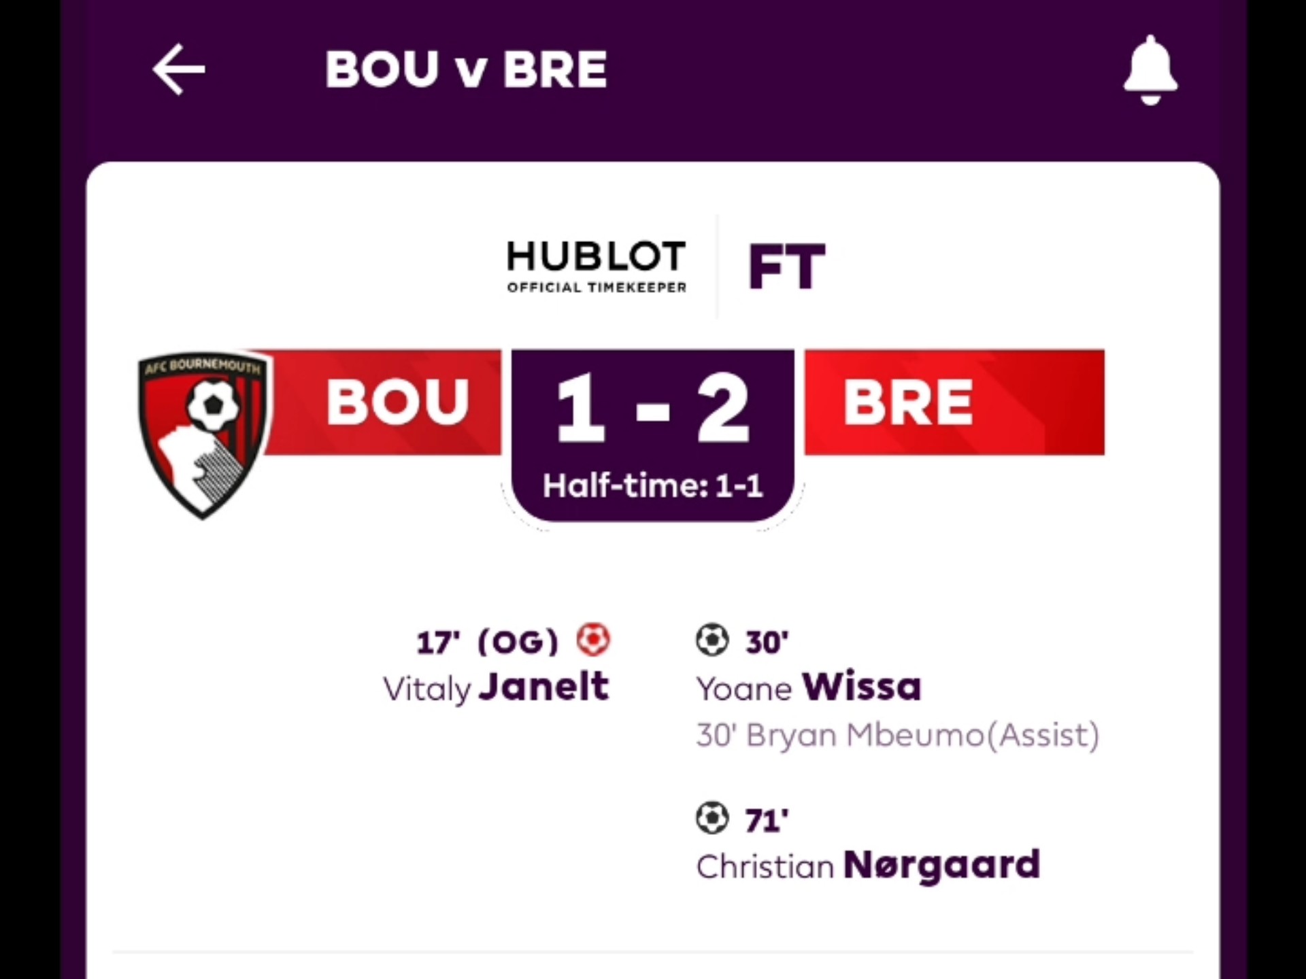
Task: Tap the 17' (OG) event label
Action: [487, 642]
